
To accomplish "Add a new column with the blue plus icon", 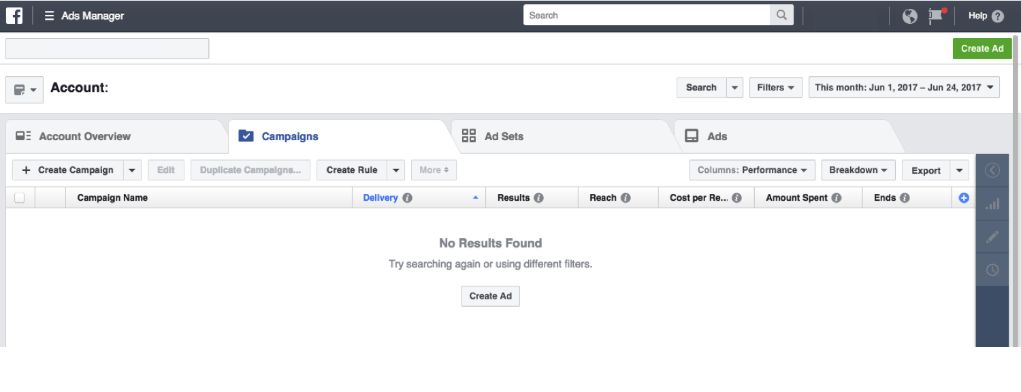I will pos(964,197).
